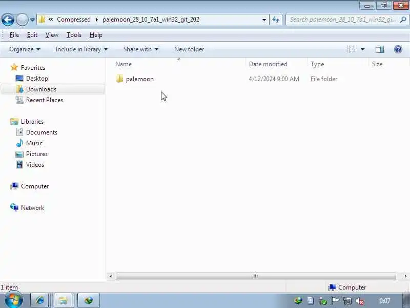The height and width of the screenshot is (308, 410).
Task: Select the palemoon folder name
Action: pyautogui.click(x=139, y=79)
